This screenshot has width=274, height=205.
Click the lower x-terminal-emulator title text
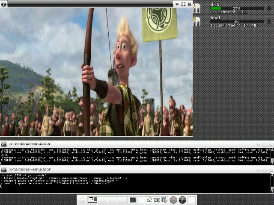coord(30,169)
